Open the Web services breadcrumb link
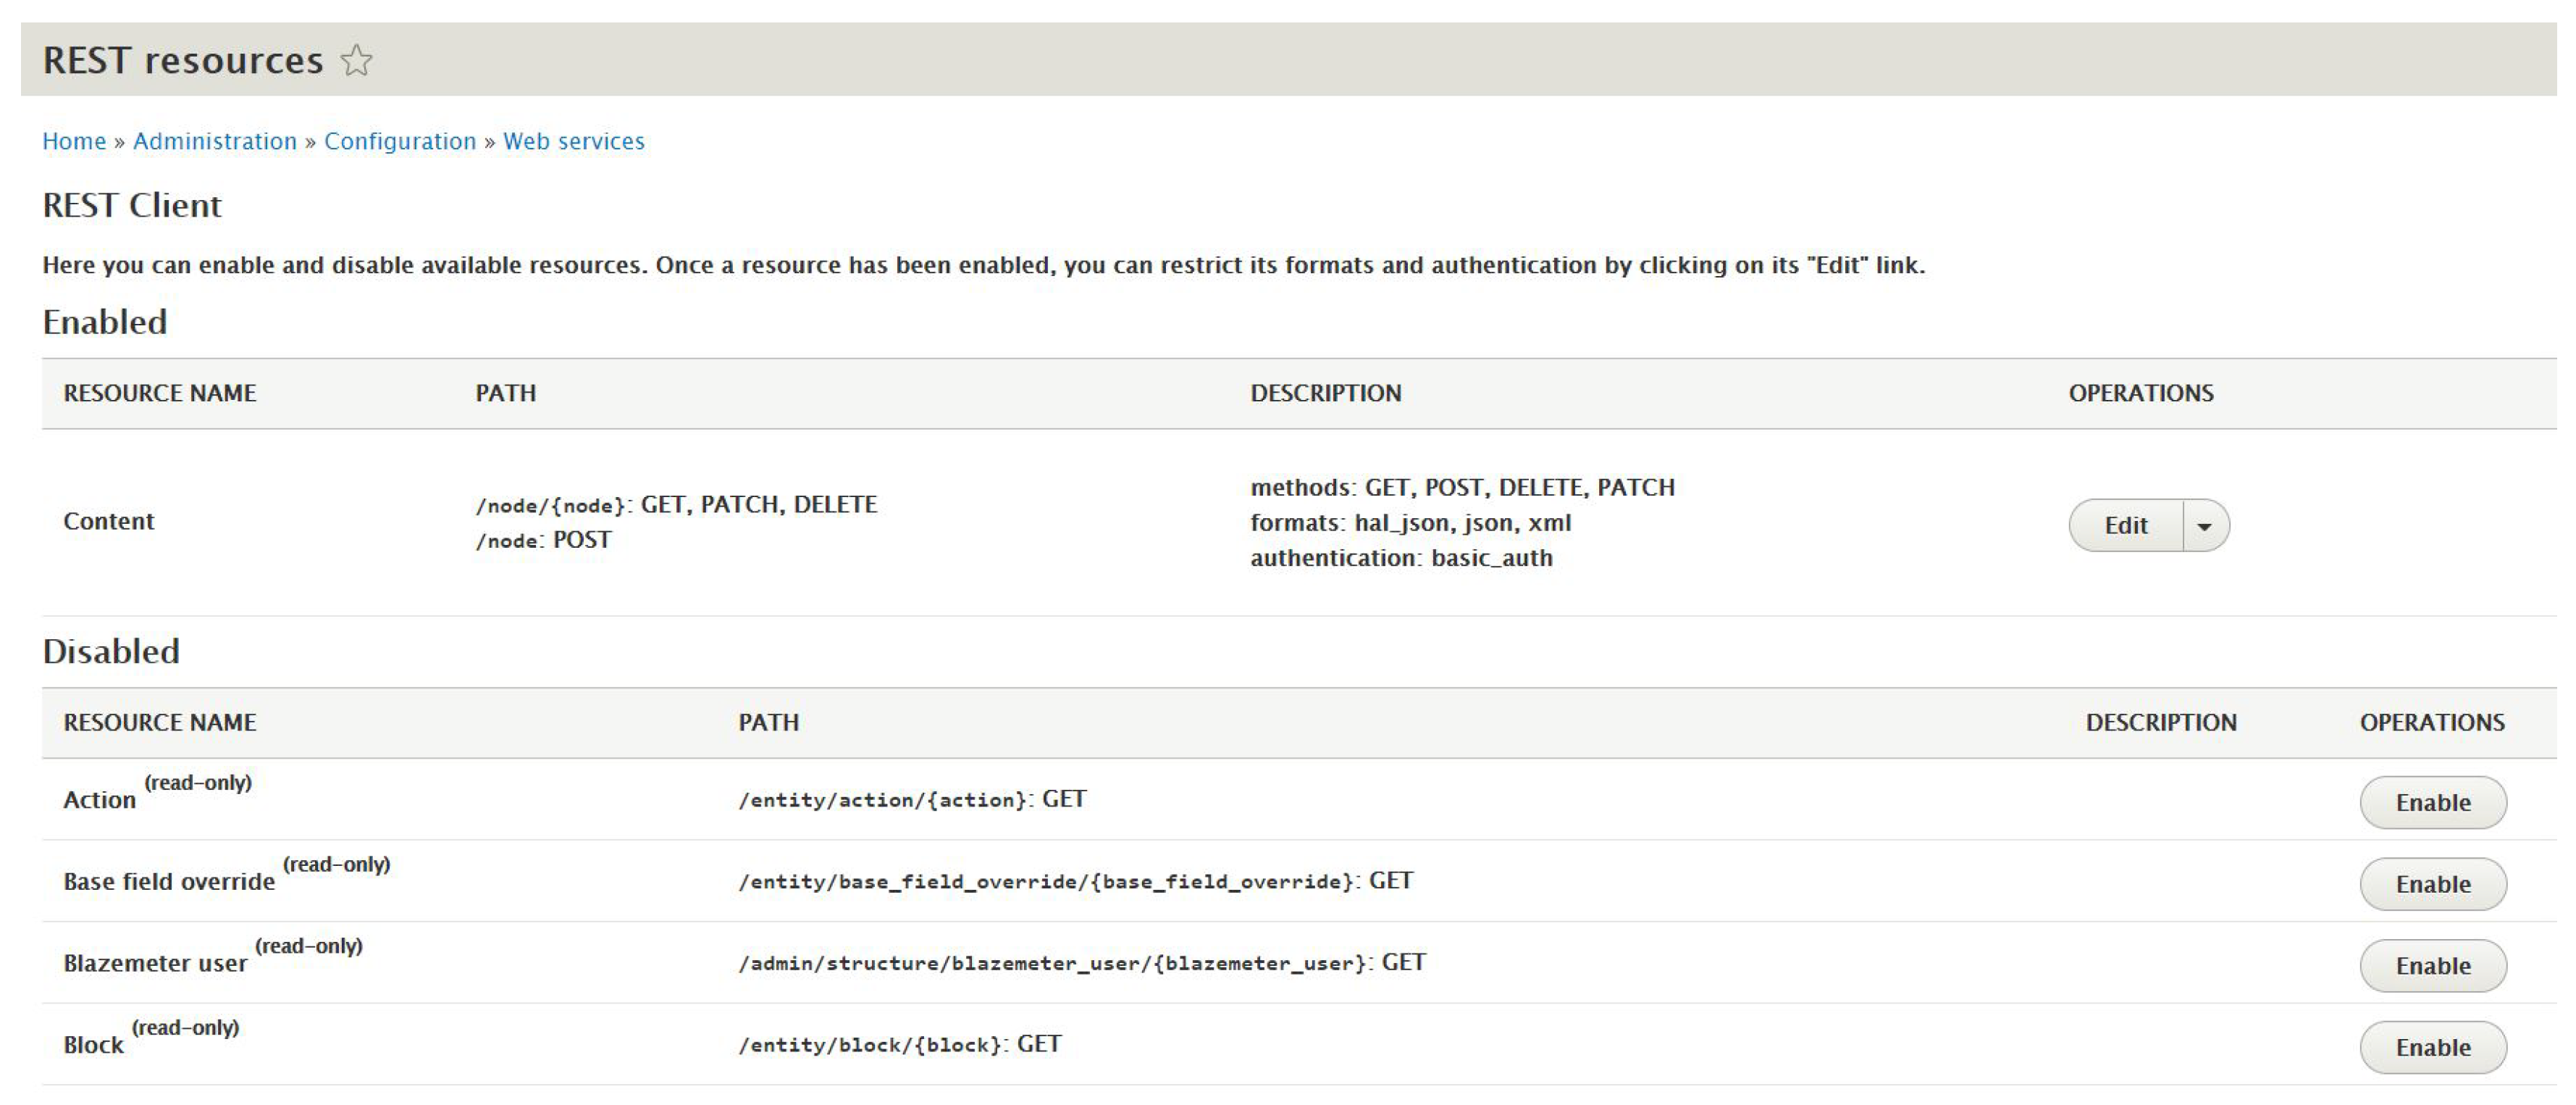 click(574, 141)
